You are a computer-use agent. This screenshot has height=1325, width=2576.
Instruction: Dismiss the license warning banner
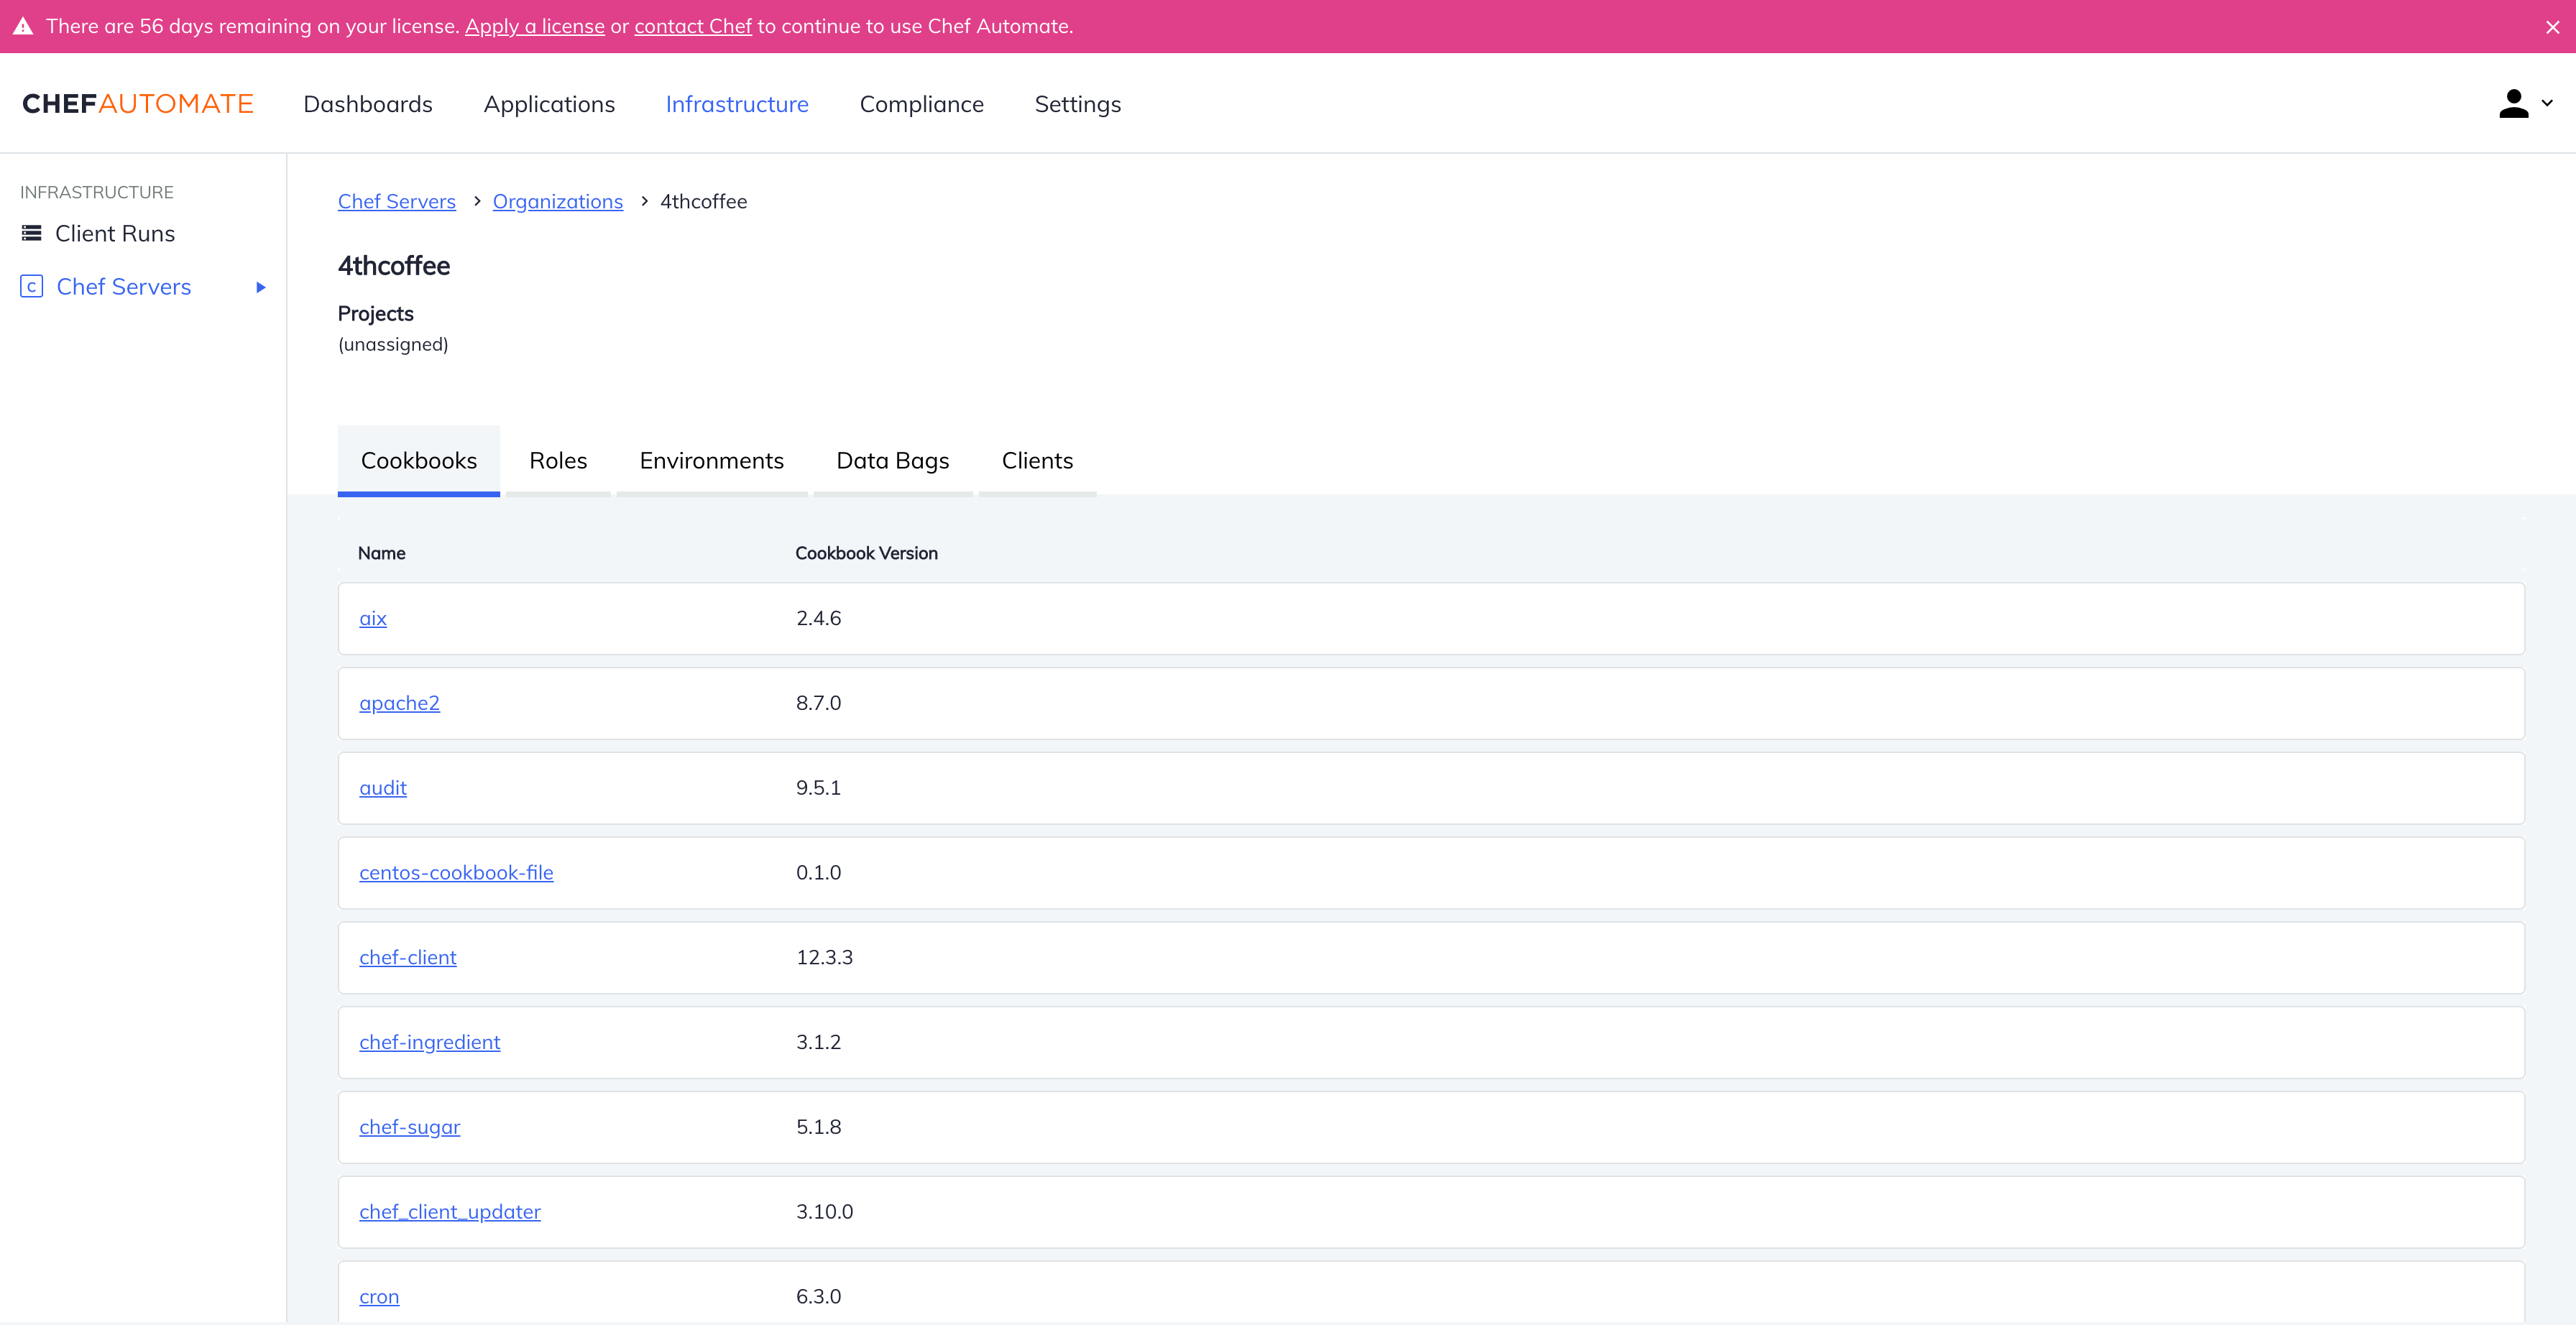pyautogui.click(x=2553, y=27)
